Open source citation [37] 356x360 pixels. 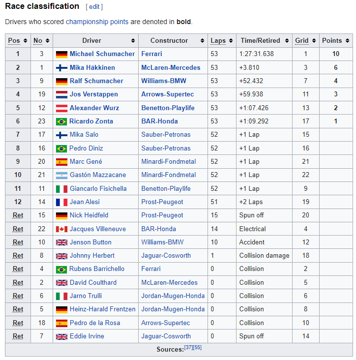coord(188,348)
